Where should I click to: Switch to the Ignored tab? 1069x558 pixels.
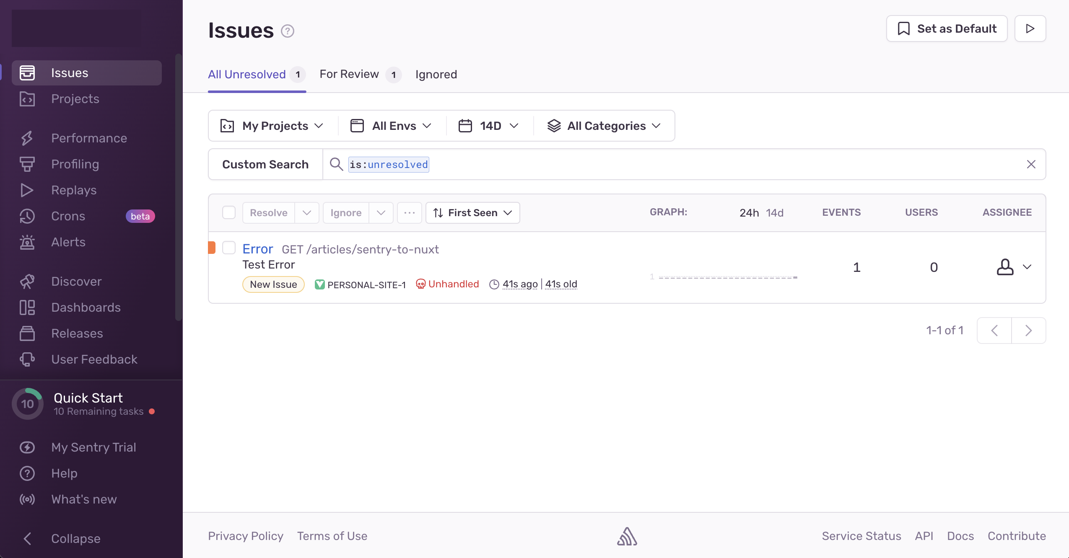436,74
